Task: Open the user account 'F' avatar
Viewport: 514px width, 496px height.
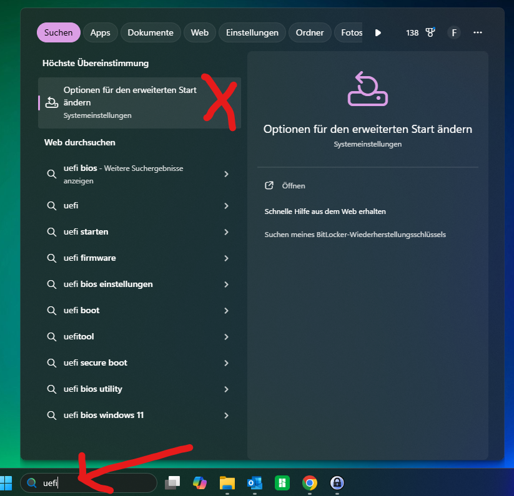Action: click(454, 32)
